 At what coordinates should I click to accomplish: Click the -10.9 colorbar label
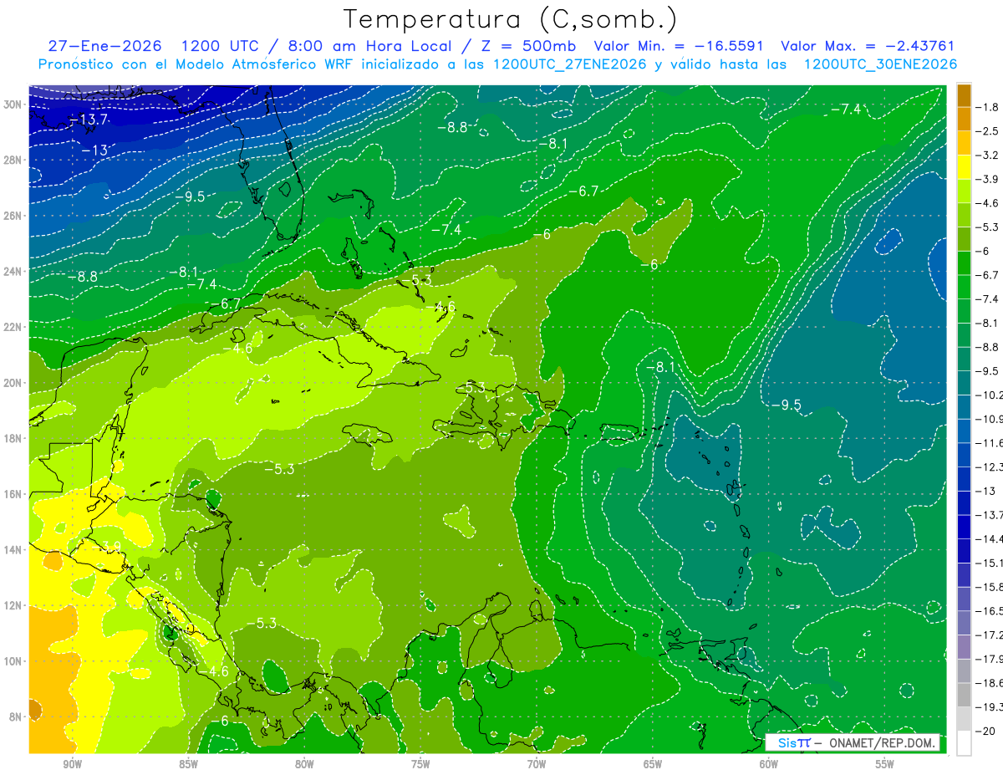point(990,419)
